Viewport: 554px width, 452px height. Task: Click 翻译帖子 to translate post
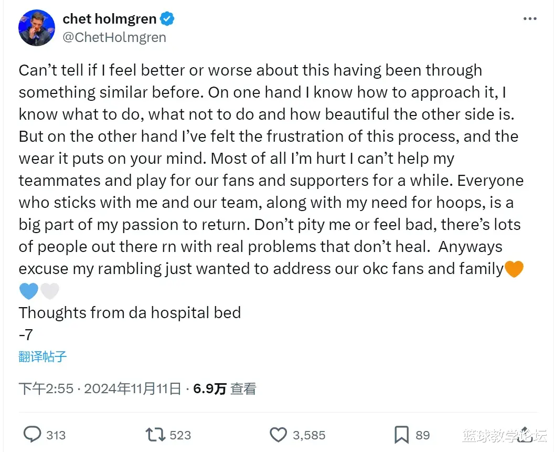[x=42, y=356]
